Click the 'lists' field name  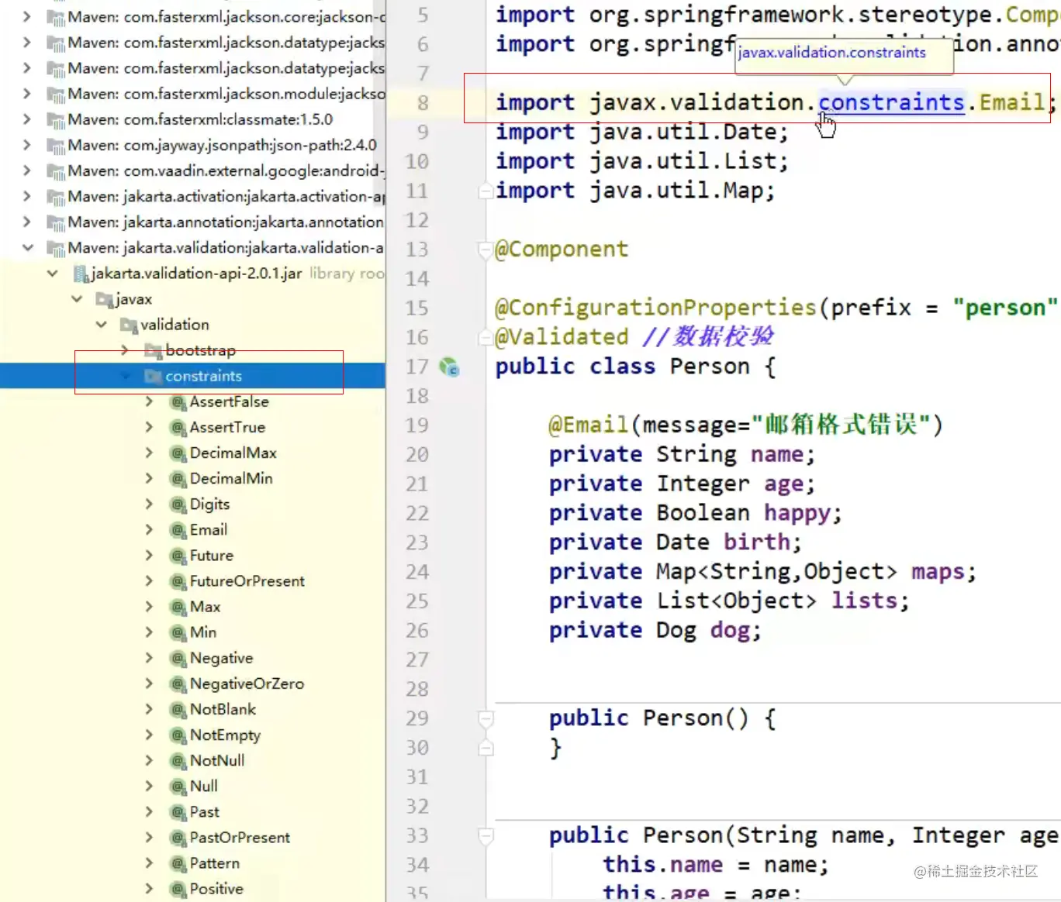point(864,601)
